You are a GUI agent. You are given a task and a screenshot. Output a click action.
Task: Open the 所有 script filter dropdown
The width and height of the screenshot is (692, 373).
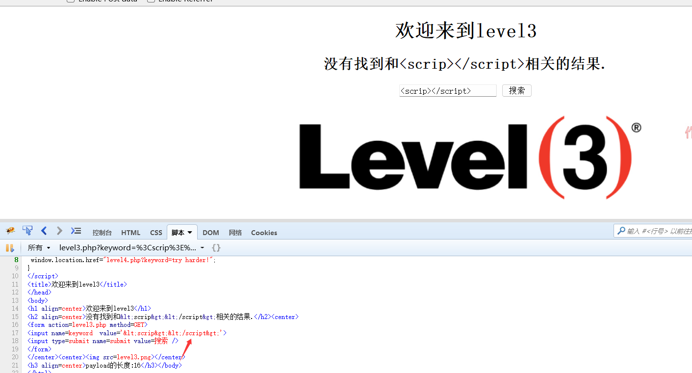click(39, 248)
